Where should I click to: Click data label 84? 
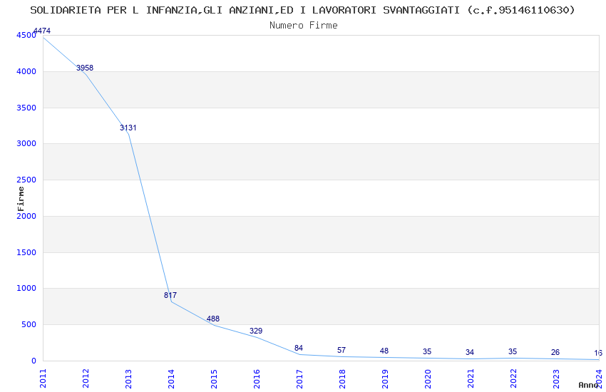298,349
